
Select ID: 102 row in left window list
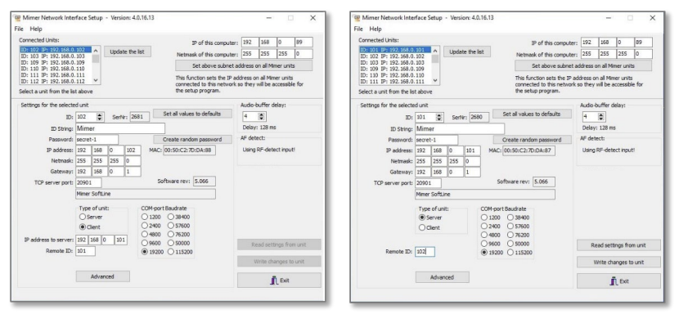coord(56,50)
